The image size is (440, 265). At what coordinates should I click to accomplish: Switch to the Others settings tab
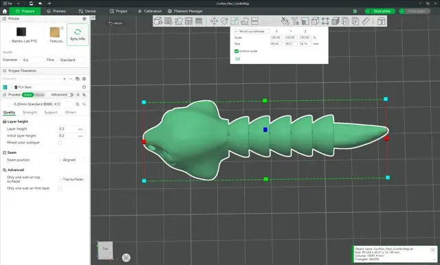pyautogui.click(x=70, y=113)
